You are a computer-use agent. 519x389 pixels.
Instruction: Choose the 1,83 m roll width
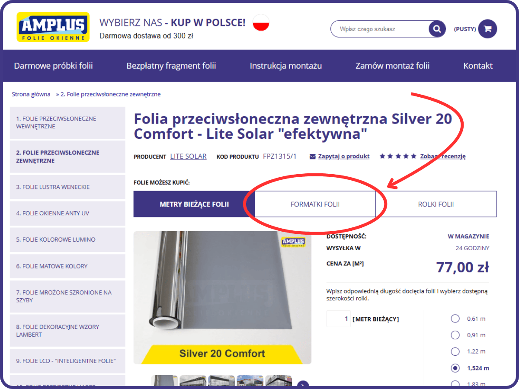[x=455, y=384]
